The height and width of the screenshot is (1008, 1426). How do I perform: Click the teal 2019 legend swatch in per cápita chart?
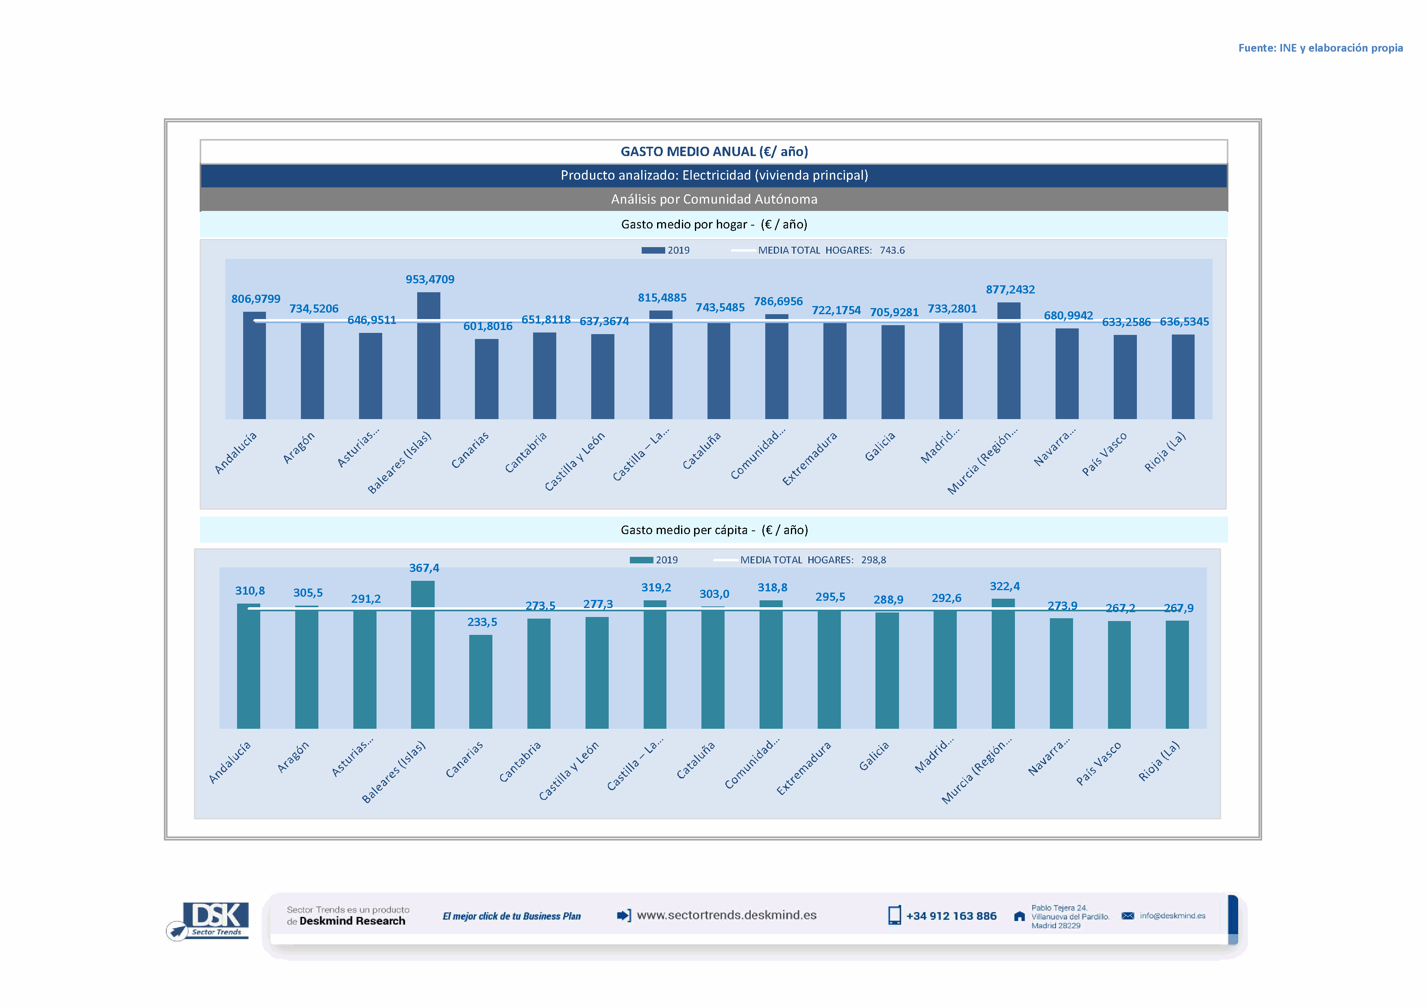point(641,560)
